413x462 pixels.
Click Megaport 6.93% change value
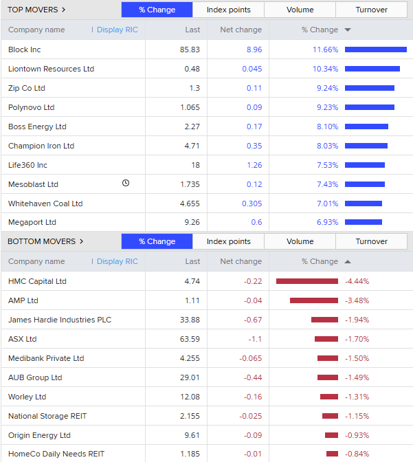click(327, 222)
